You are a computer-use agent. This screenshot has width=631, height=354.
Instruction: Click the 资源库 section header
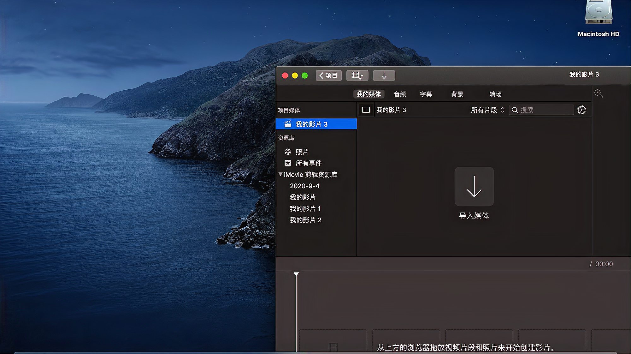tap(286, 138)
